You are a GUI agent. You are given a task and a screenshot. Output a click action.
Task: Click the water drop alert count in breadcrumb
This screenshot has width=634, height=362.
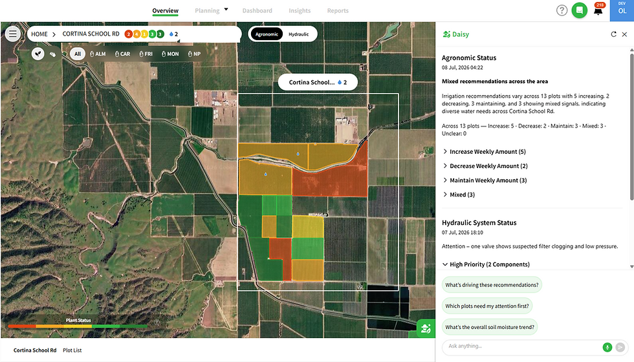(173, 34)
